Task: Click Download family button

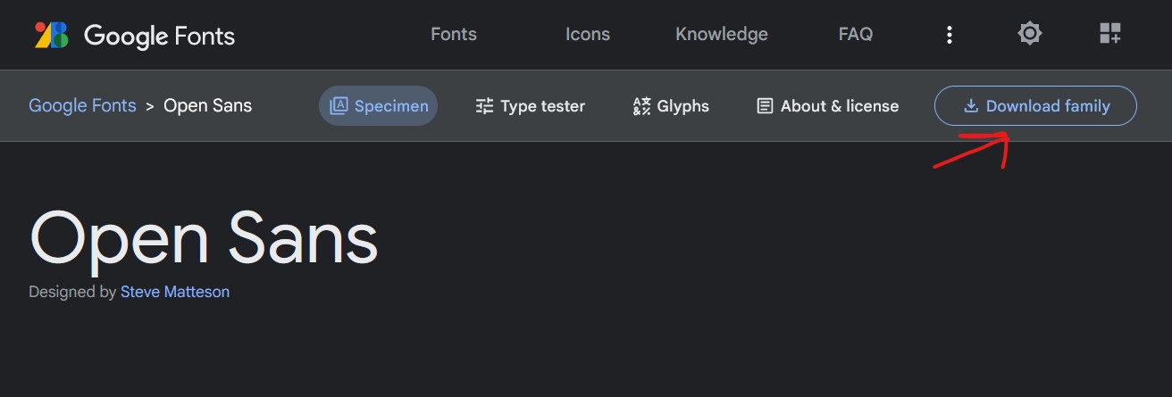Action: pos(1035,106)
